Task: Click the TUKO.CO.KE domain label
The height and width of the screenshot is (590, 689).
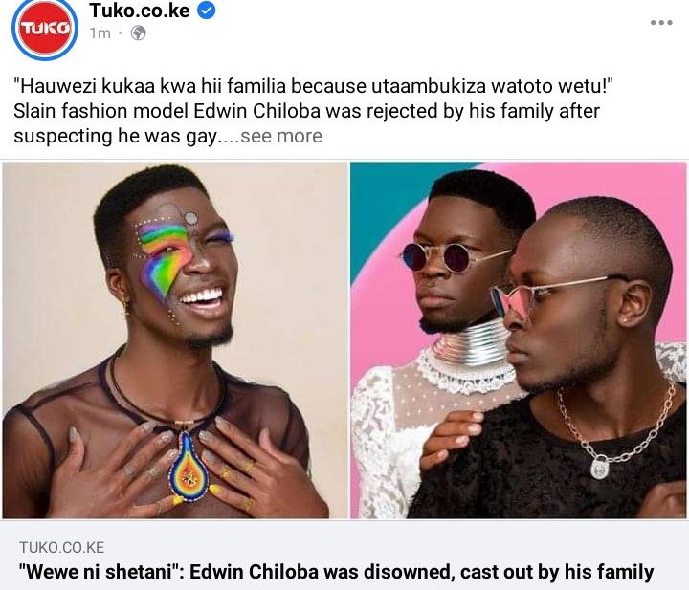Action: coord(62,547)
